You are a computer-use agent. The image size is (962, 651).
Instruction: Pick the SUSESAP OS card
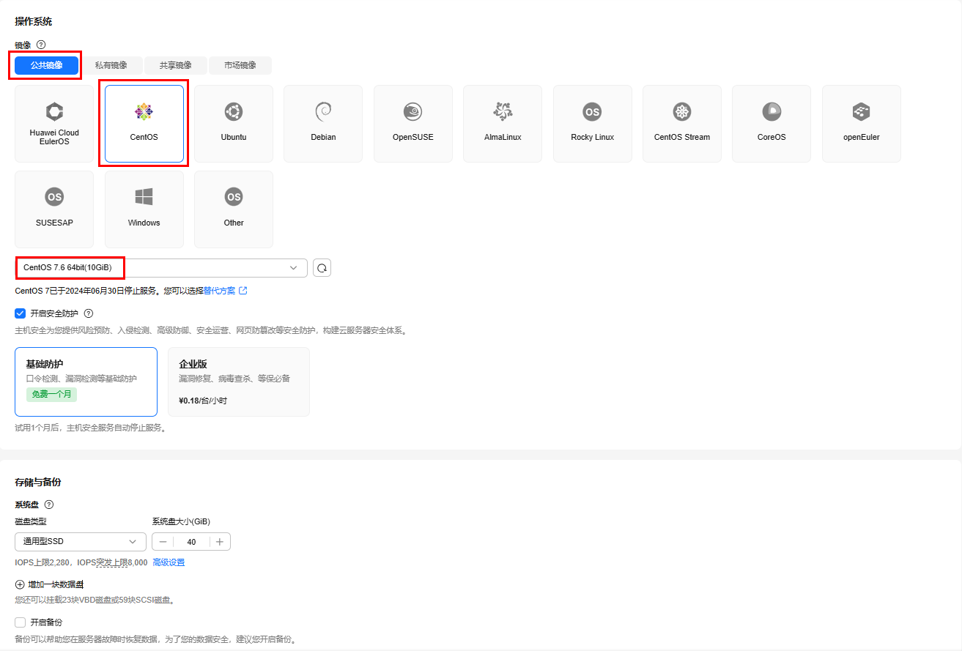click(x=54, y=209)
